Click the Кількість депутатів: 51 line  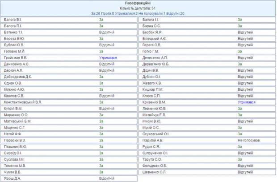point(138,8)
